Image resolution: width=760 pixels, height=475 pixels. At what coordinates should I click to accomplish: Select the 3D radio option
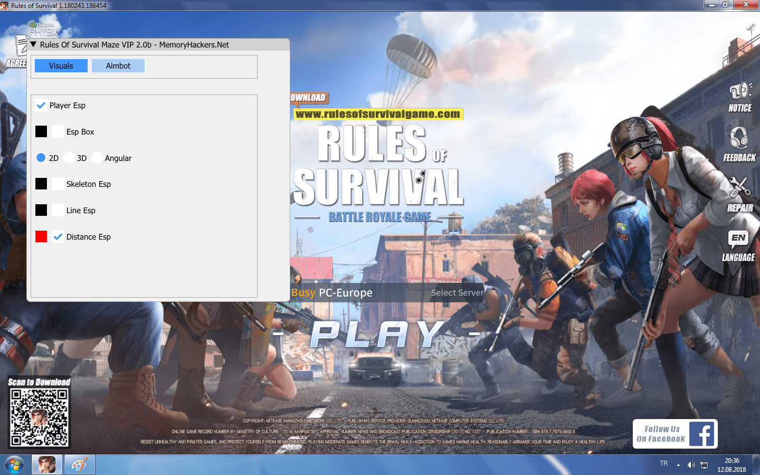[69, 157]
